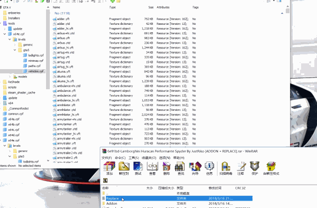This screenshot has height=208, width=317.
Task: Select the lodlights.rpf archive under mods gta5
Action: click(33, 55)
